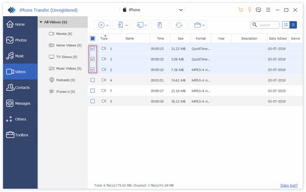
Task: Click the Data lost? link
Action: click(x=289, y=185)
